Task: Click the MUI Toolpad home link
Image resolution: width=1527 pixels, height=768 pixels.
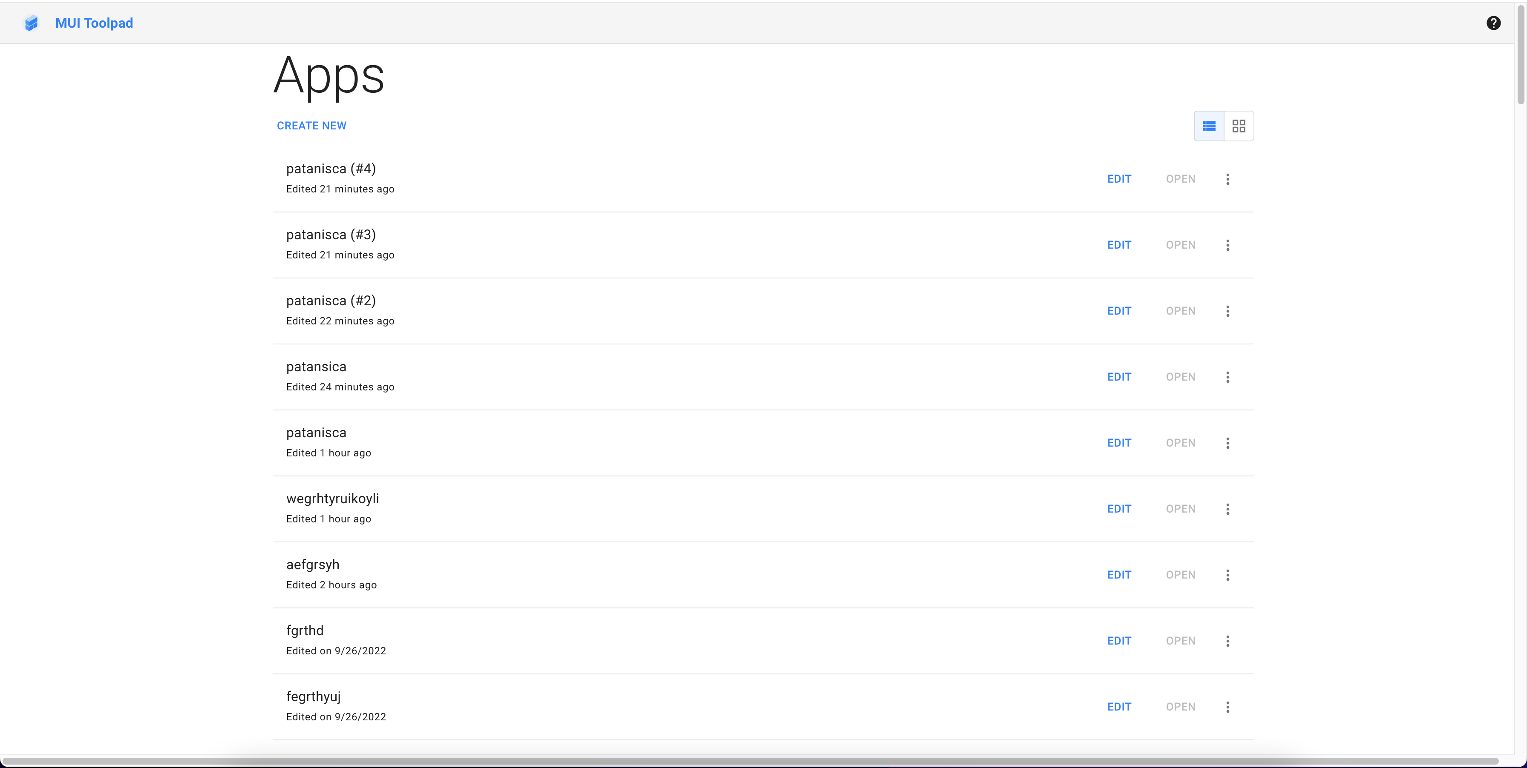Action: point(94,23)
